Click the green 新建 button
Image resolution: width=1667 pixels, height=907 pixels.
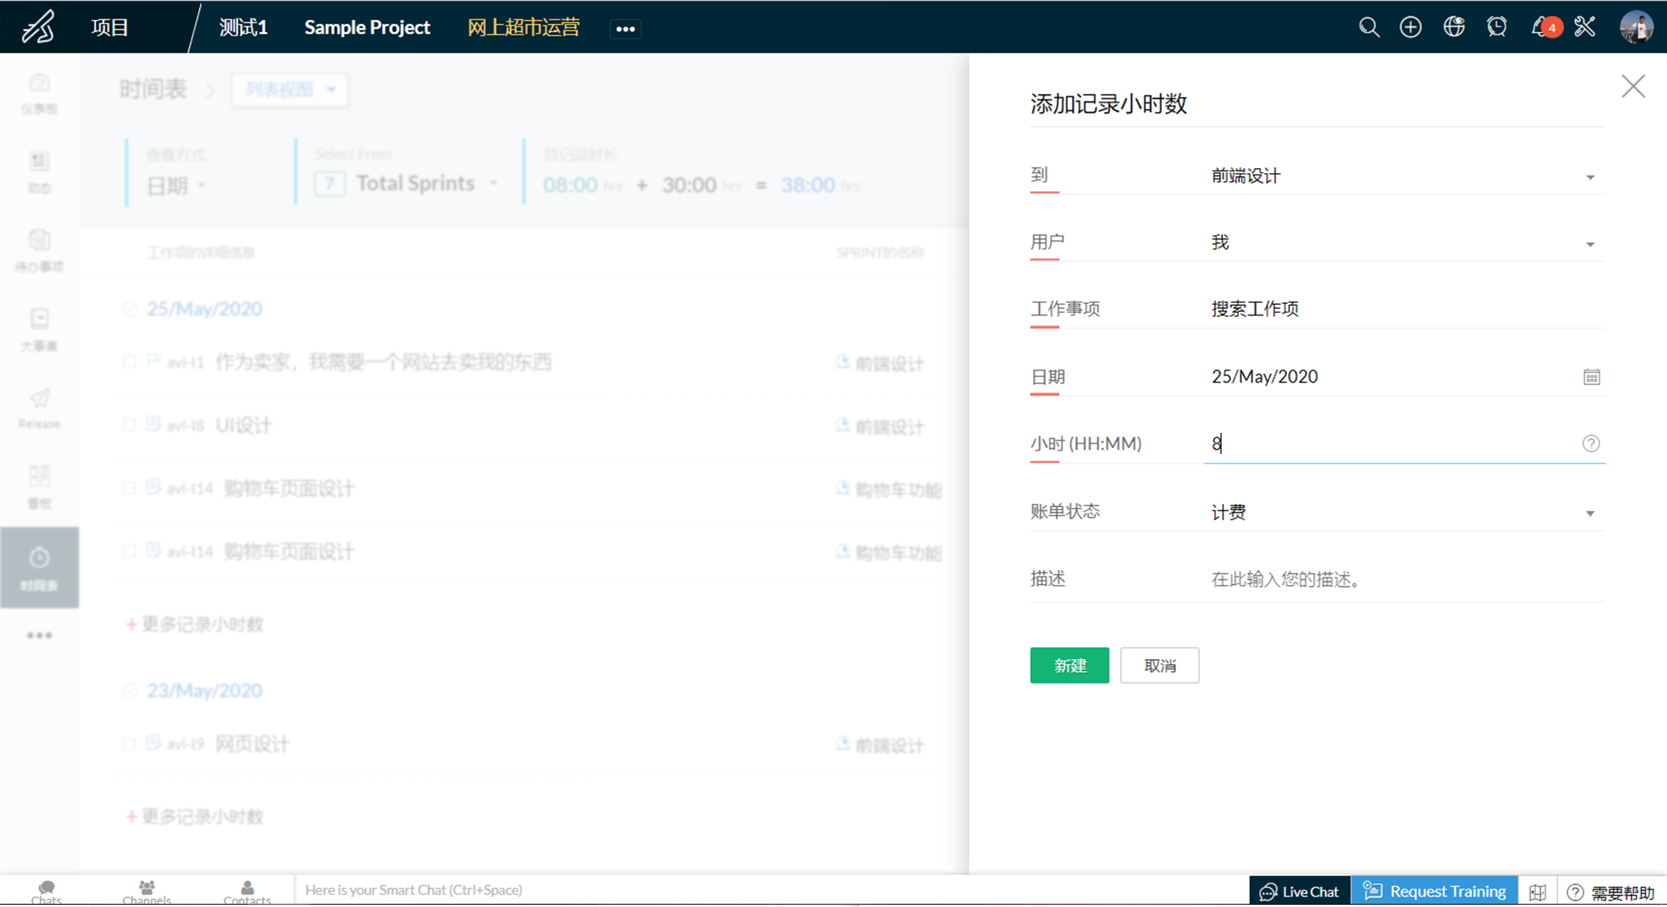[x=1069, y=665]
